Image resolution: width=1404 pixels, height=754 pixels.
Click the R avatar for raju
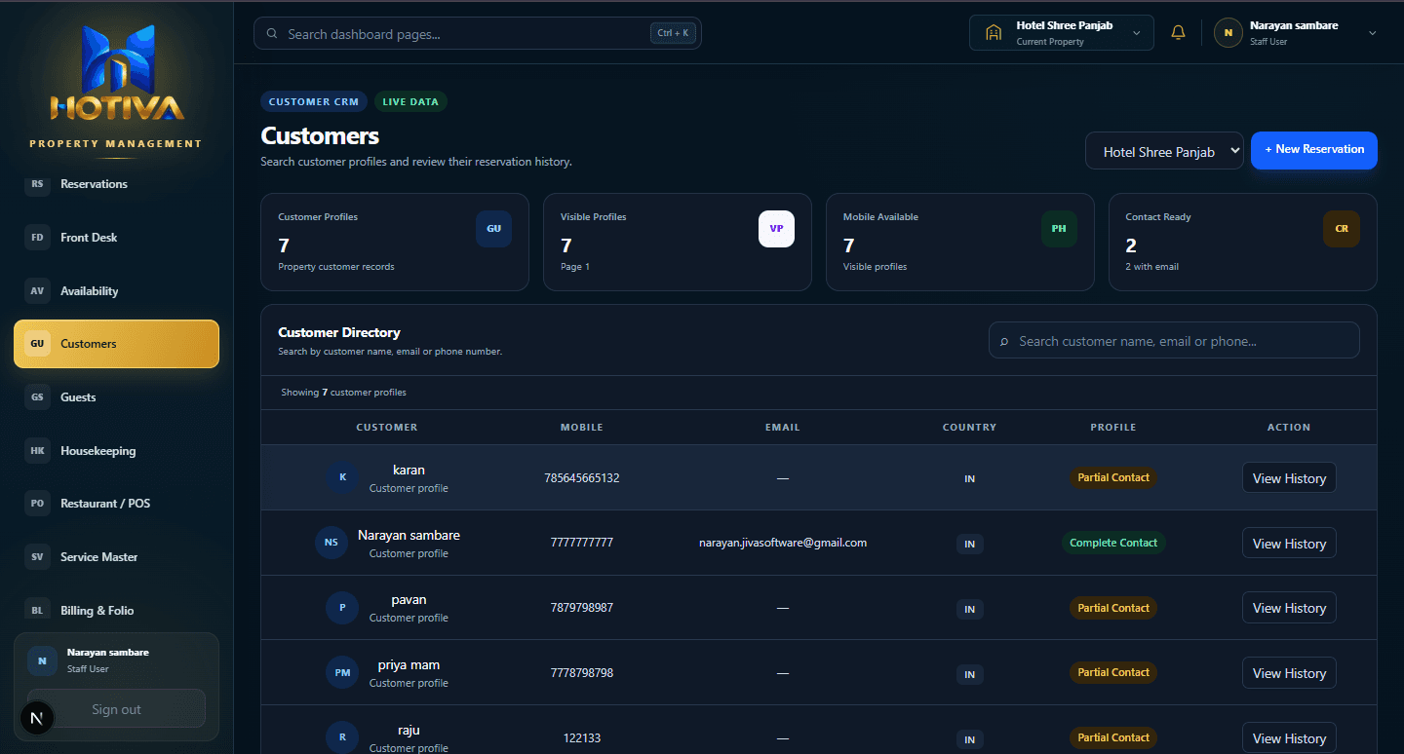click(x=342, y=737)
